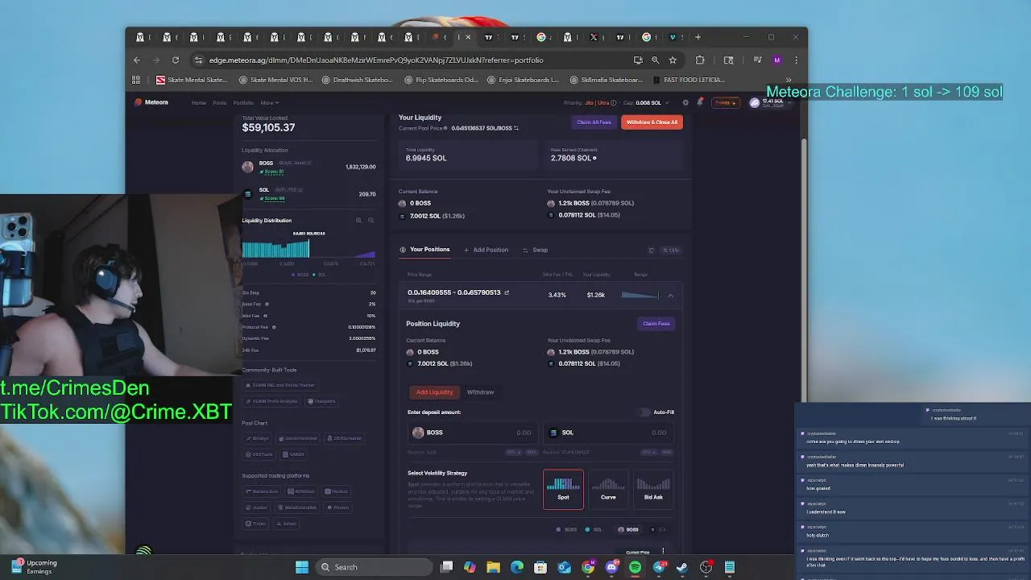
Task: Open Microsoft Edge from the taskbar
Action: pos(517,567)
